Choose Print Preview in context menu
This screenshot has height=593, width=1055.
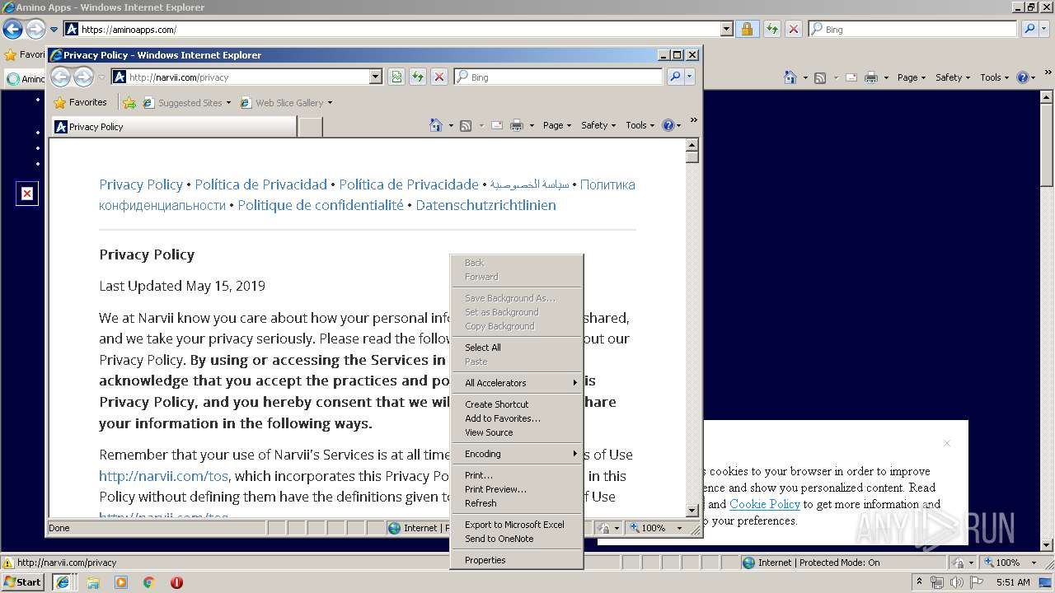click(x=517, y=489)
